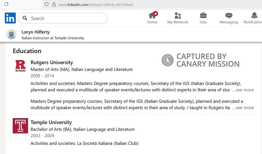Click the browser URL address bar
The image size is (262, 154).
152,5
